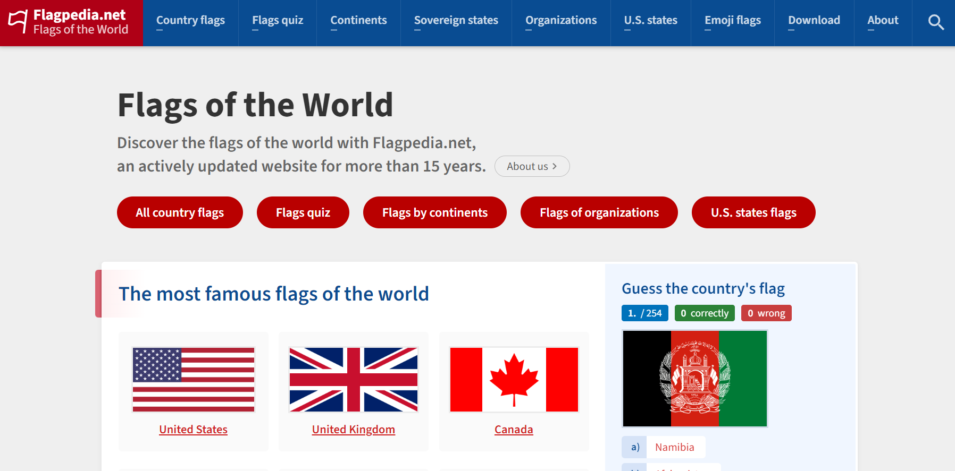Open the United Kingdom link
The width and height of the screenshot is (955, 471).
coord(354,430)
